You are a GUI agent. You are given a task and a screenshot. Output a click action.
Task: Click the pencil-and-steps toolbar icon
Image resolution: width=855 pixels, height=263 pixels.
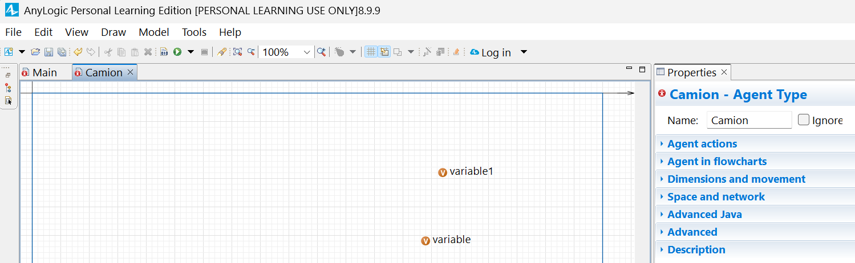(427, 52)
